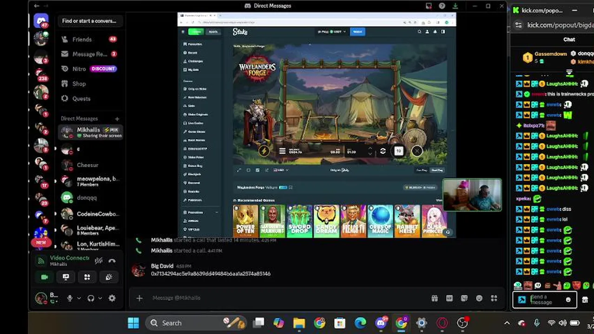Screen dimensions: 594x334
Task: Select the Mikhailis direct message
Action: (x=90, y=132)
